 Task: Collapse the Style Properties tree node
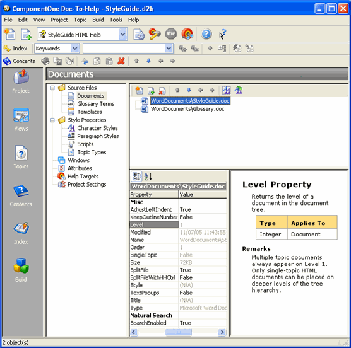coord(52,120)
